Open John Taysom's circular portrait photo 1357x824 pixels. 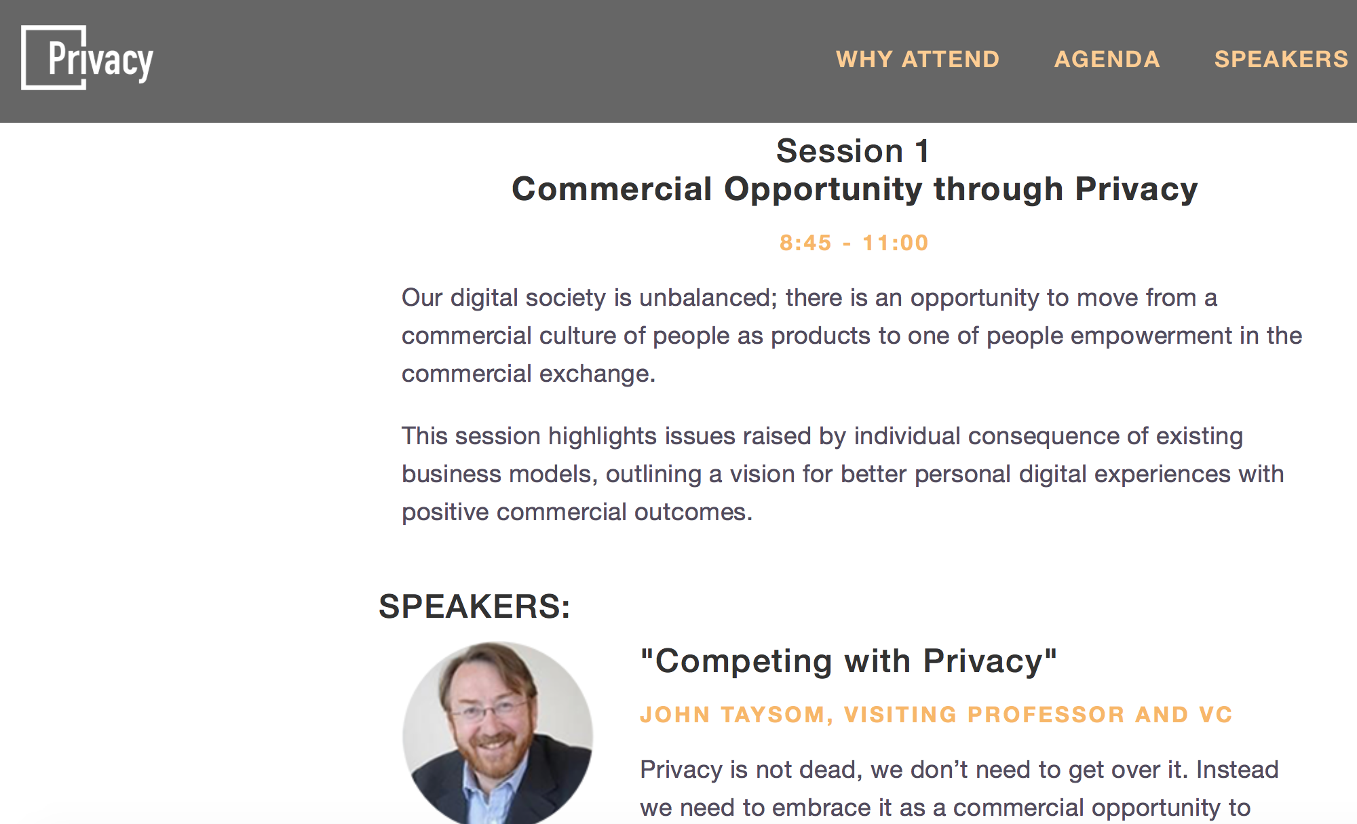pos(497,732)
